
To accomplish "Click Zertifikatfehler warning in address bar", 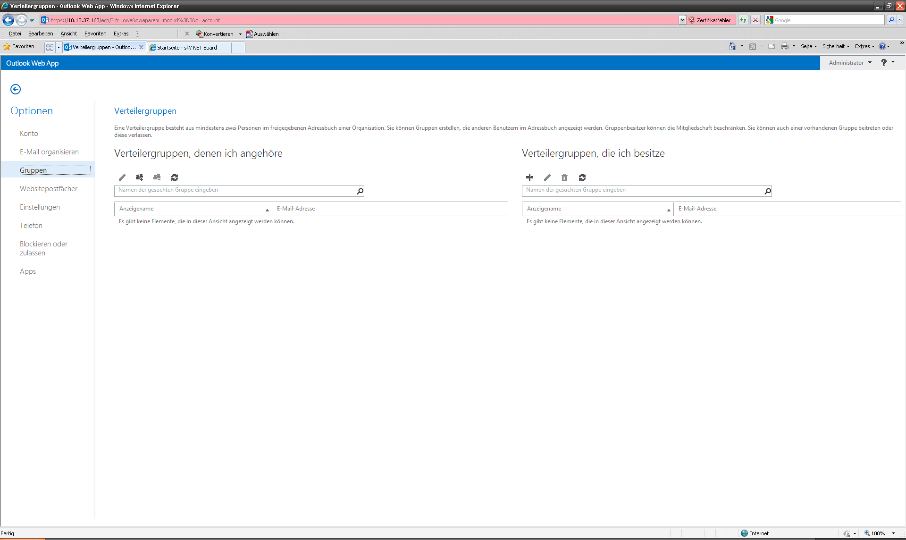I will coord(710,20).
